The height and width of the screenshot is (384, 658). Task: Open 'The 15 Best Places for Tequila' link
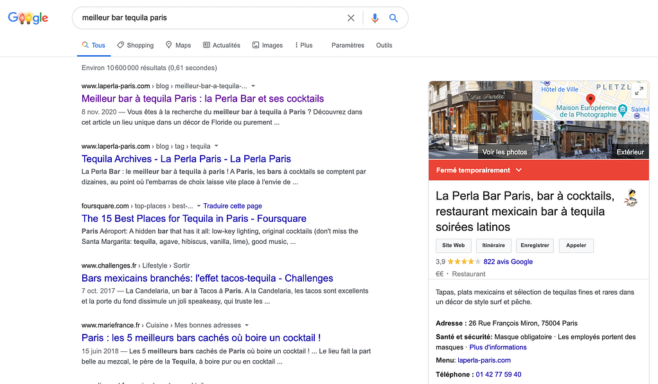tap(193, 219)
